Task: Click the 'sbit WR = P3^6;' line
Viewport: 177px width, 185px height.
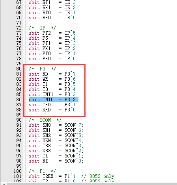Action: click(53, 79)
